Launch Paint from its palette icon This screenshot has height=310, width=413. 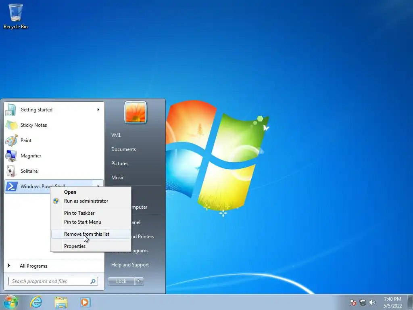pyautogui.click(x=11, y=140)
